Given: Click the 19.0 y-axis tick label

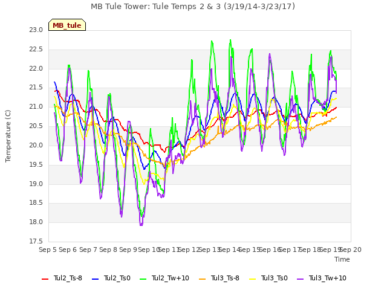Looking at the screenshot, I should pos(36,184).
